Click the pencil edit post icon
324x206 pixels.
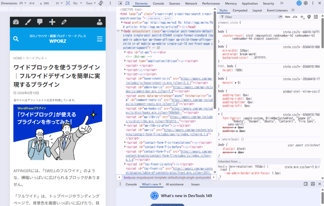click(x=64, y=22)
